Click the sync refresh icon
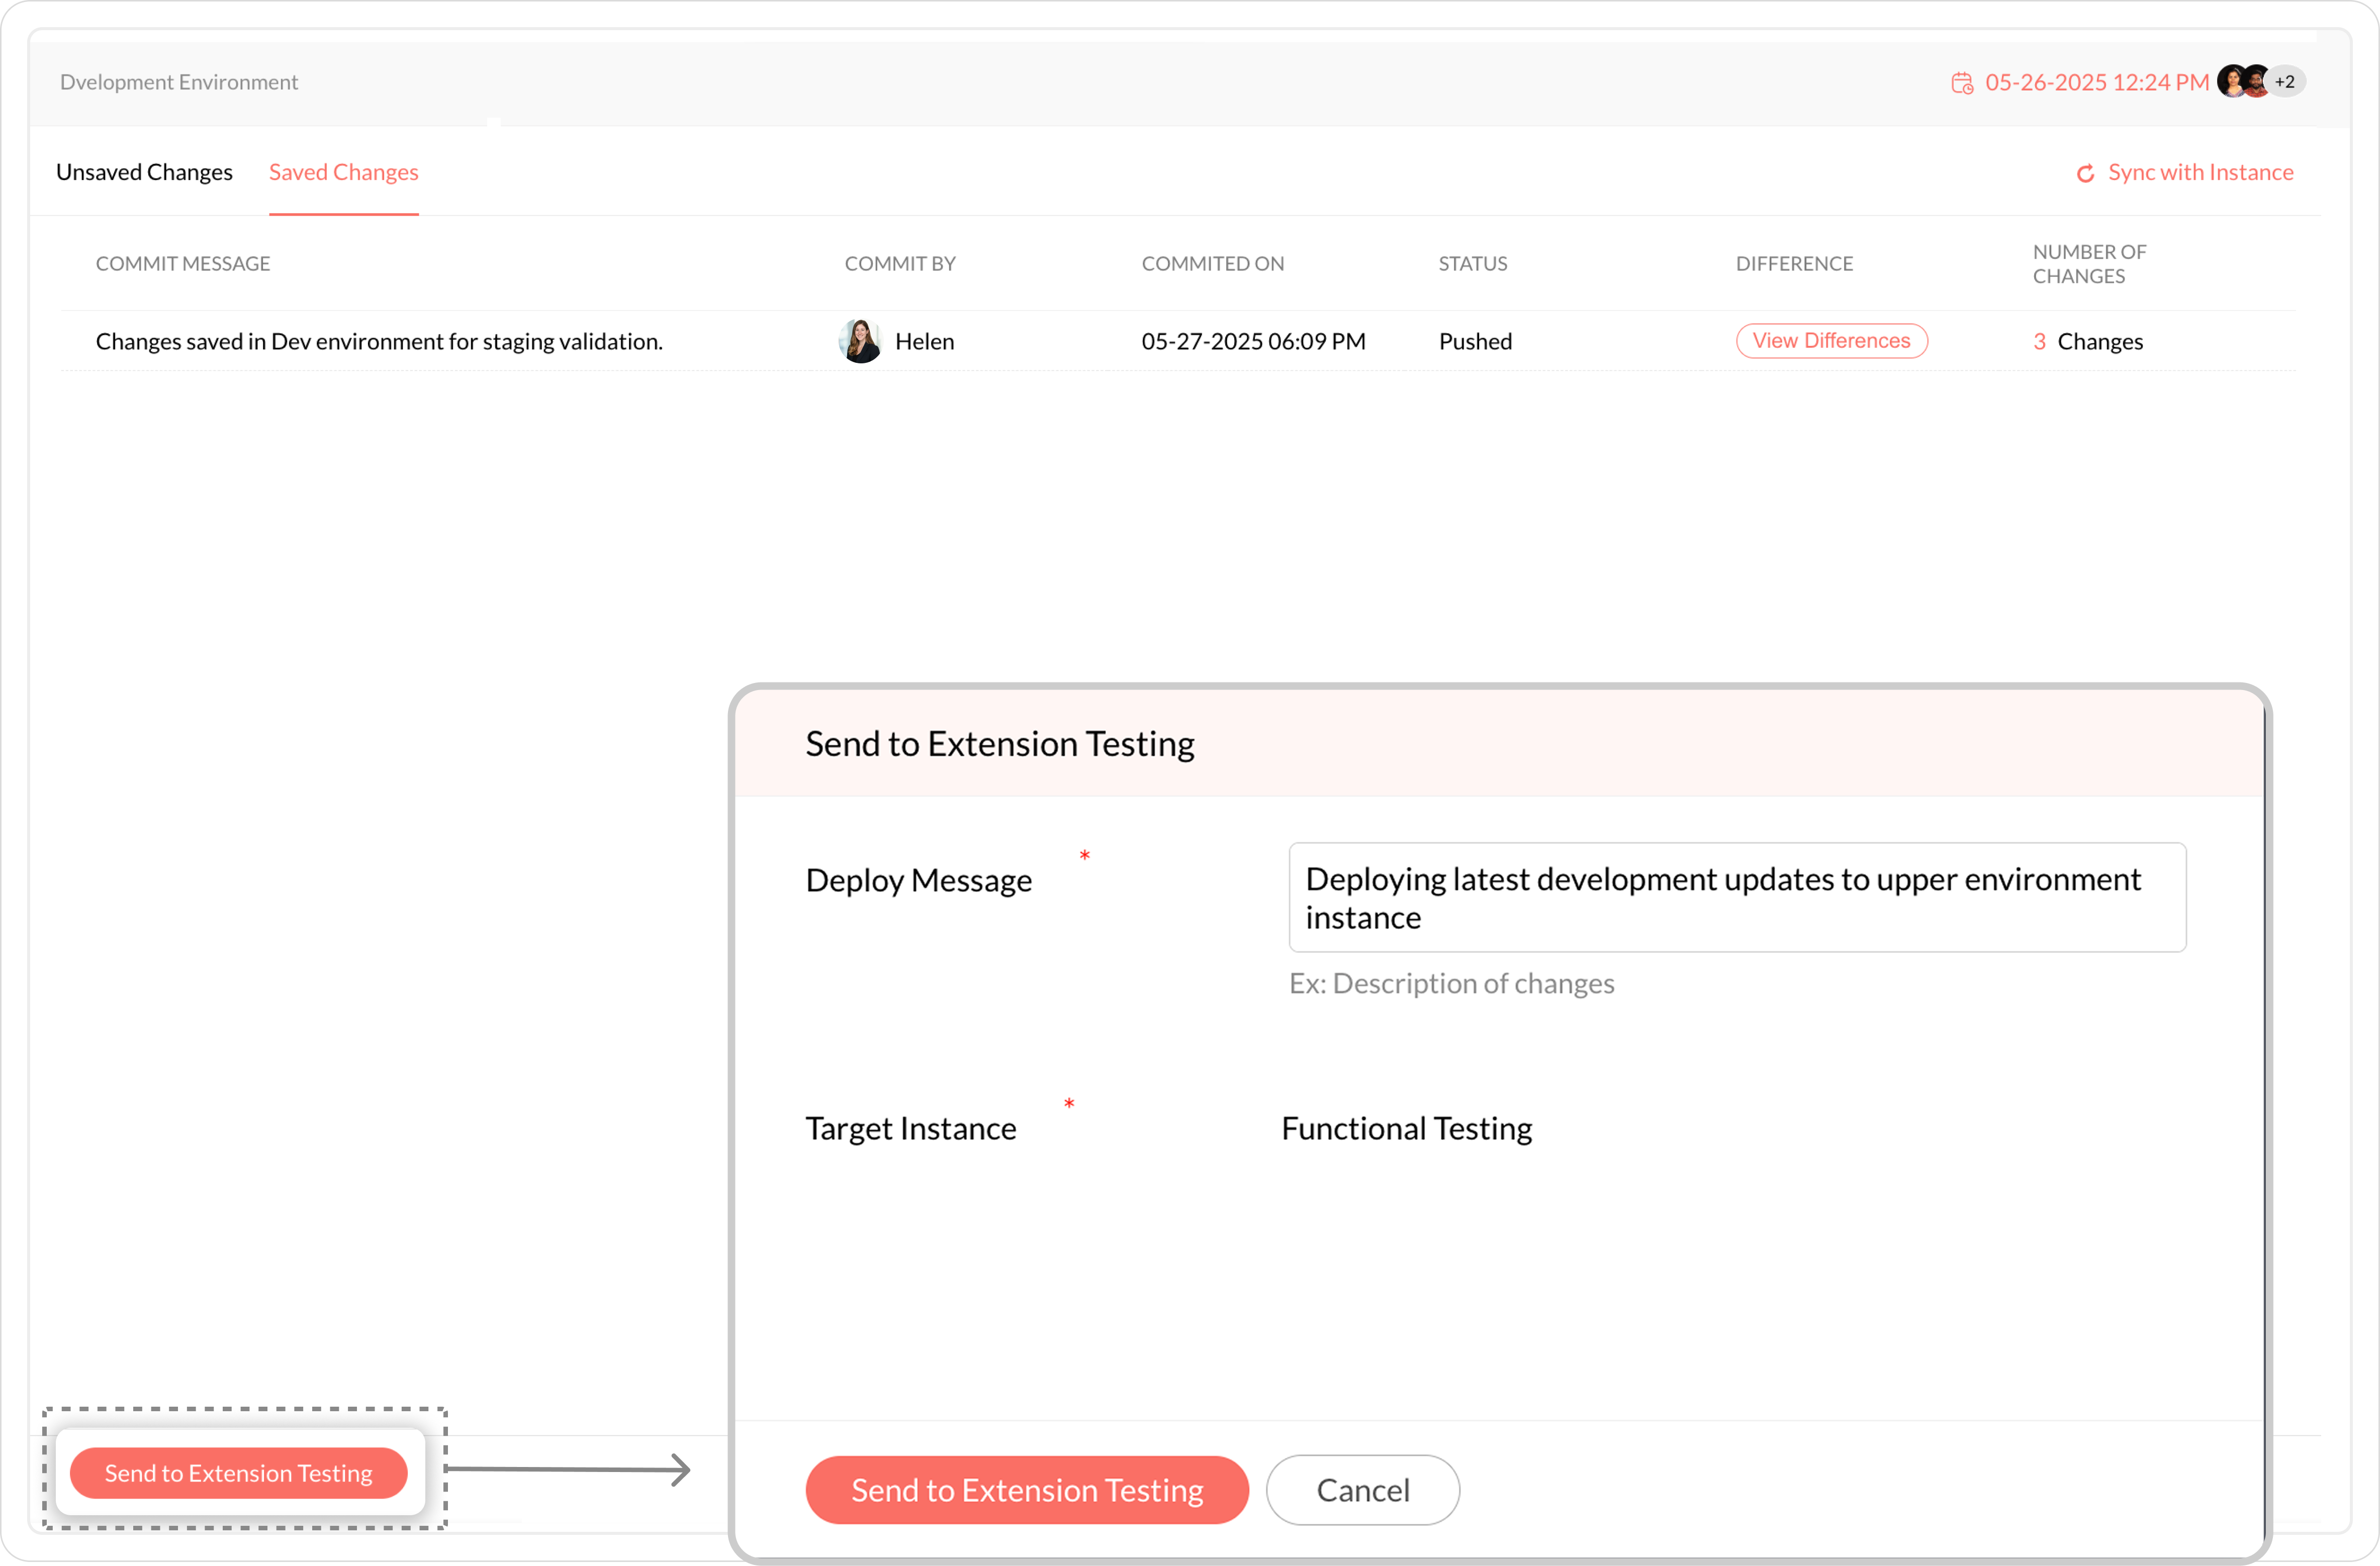This screenshot has width=2380, height=1566. 2085,174
